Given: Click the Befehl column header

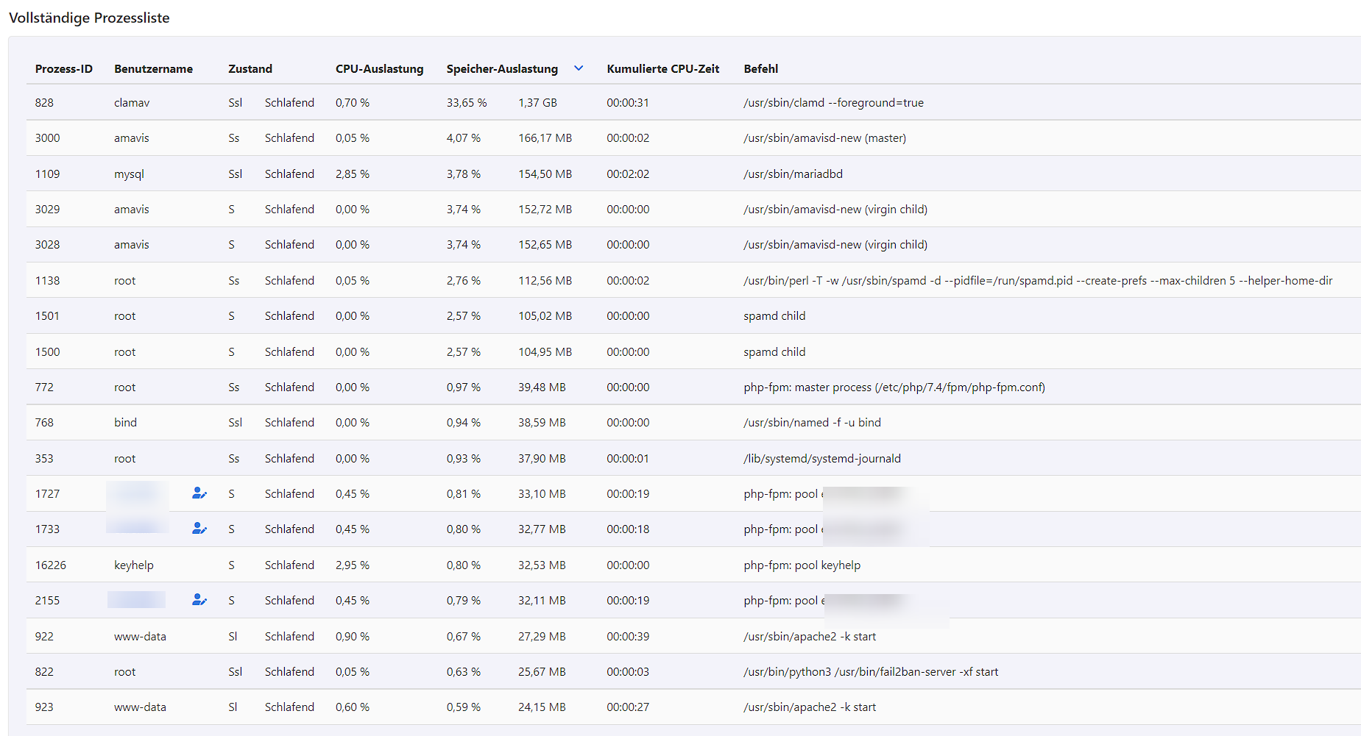Looking at the screenshot, I should pyautogui.click(x=760, y=69).
